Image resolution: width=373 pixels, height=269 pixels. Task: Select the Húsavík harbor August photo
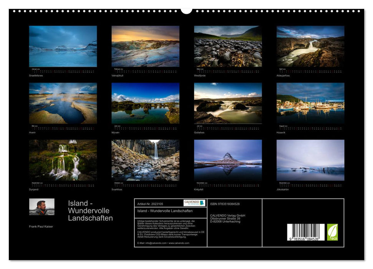(310, 103)
